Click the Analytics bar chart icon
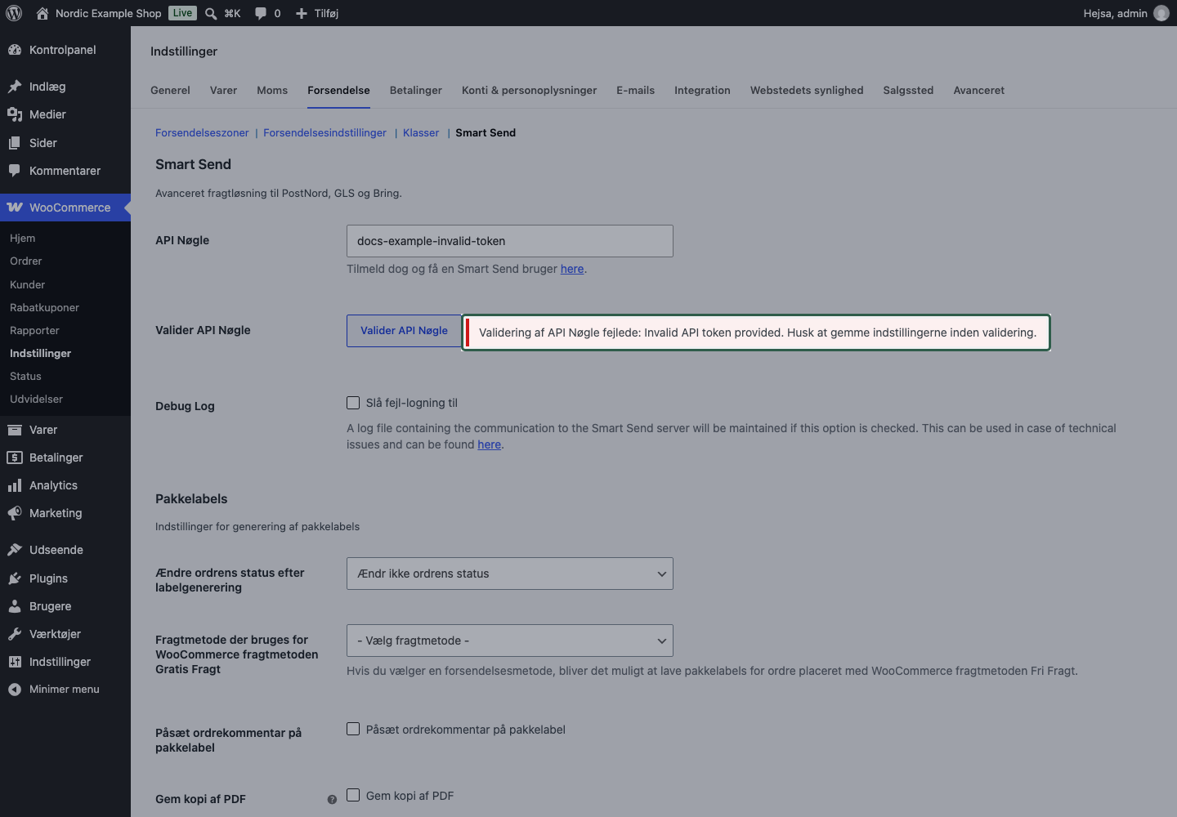Screen dimensions: 1177x817 pos(15,485)
